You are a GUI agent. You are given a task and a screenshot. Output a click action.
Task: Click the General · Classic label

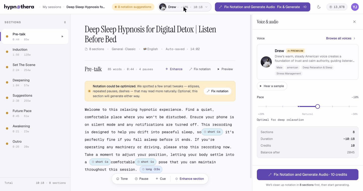[124, 49]
